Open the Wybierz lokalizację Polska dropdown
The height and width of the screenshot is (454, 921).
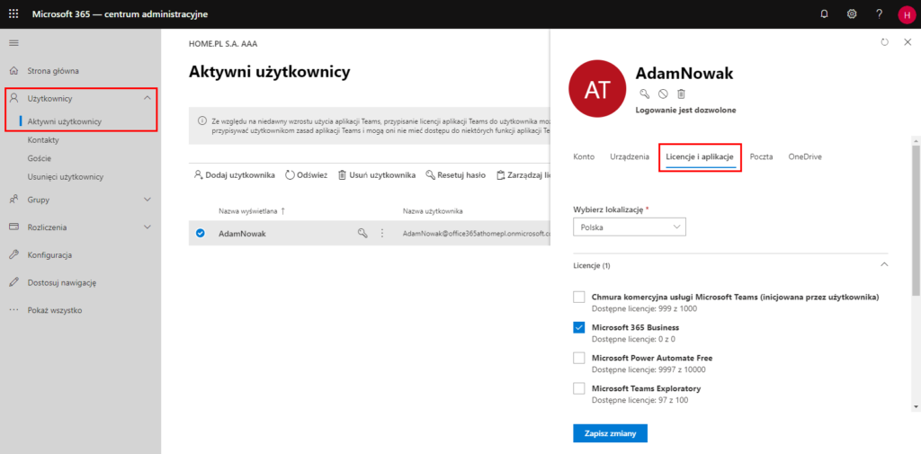point(629,227)
